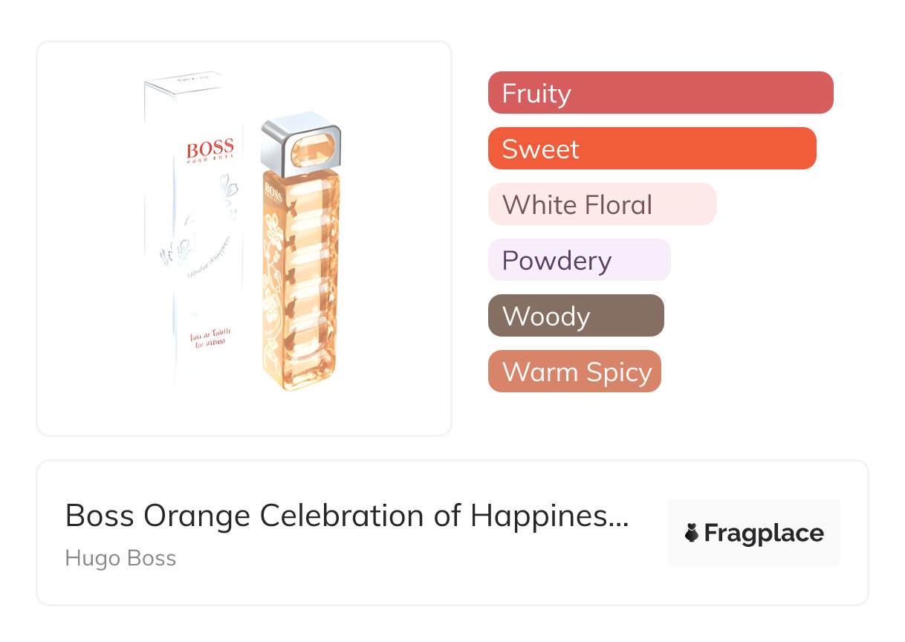Click the Fruity accord bar

pyautogui.click(x=660, y=93)
